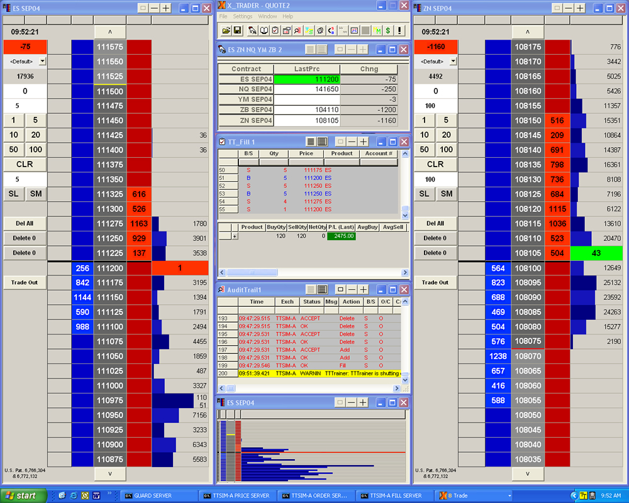Screen dimensions: 629x503
Task: Toggle second row-view button in TT_Fill title bar
Action: pos(321,141)
